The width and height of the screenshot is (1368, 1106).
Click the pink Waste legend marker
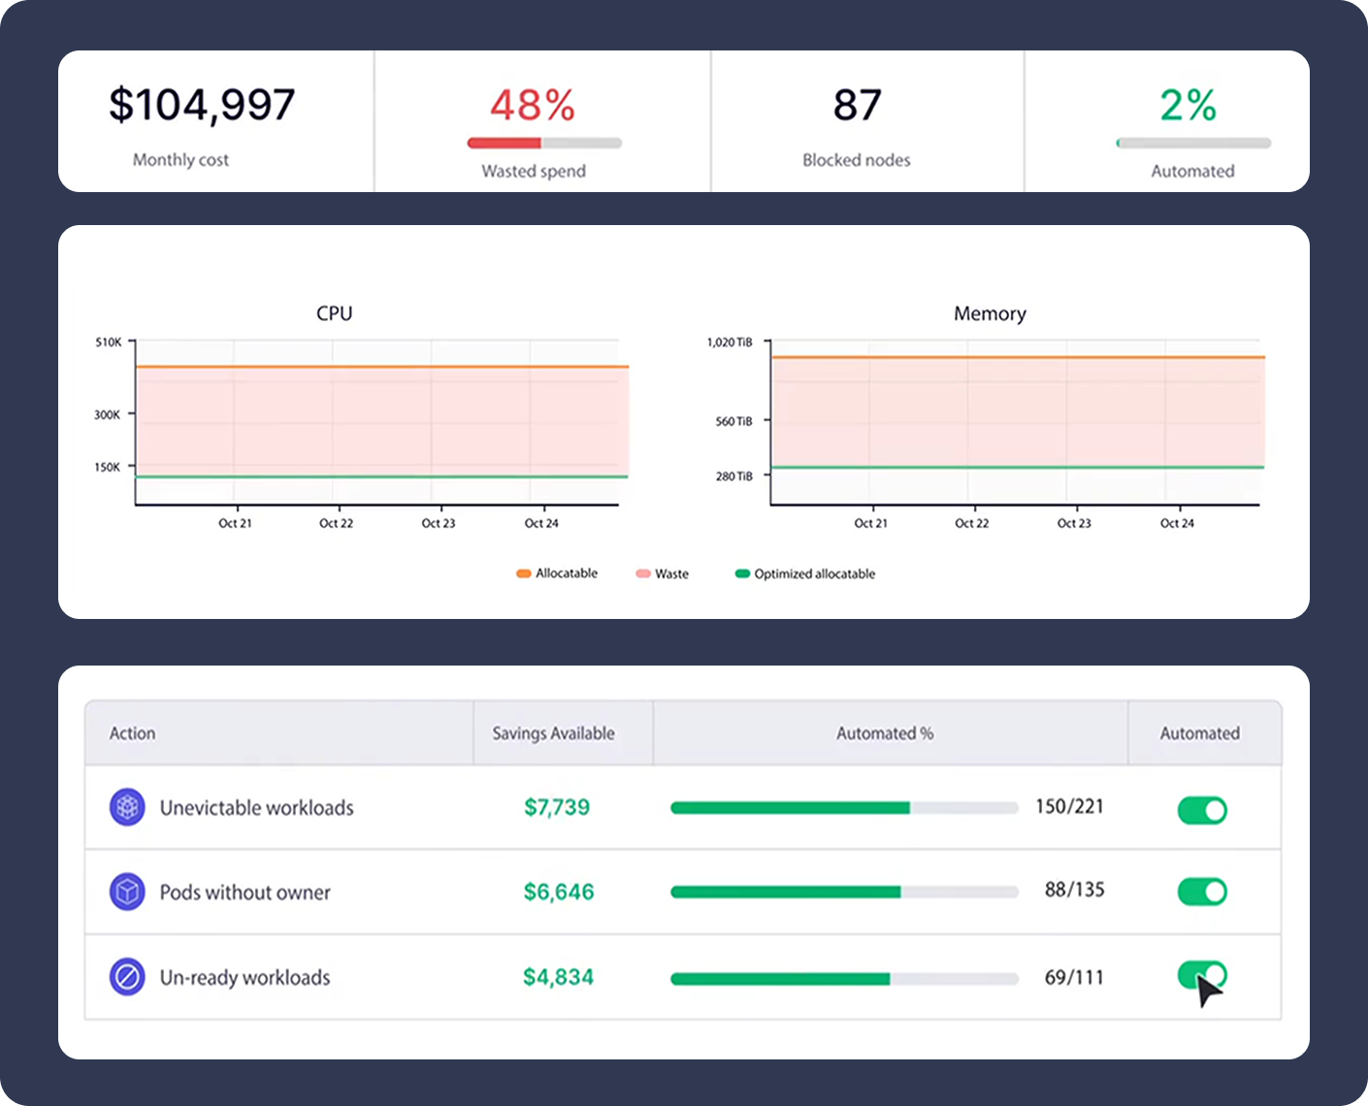tap(642, 573)
